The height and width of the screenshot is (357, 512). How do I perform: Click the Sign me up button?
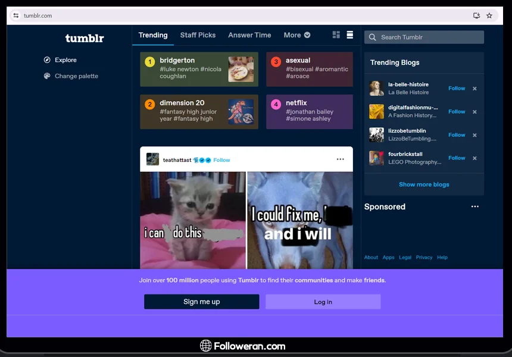[201, 302]
